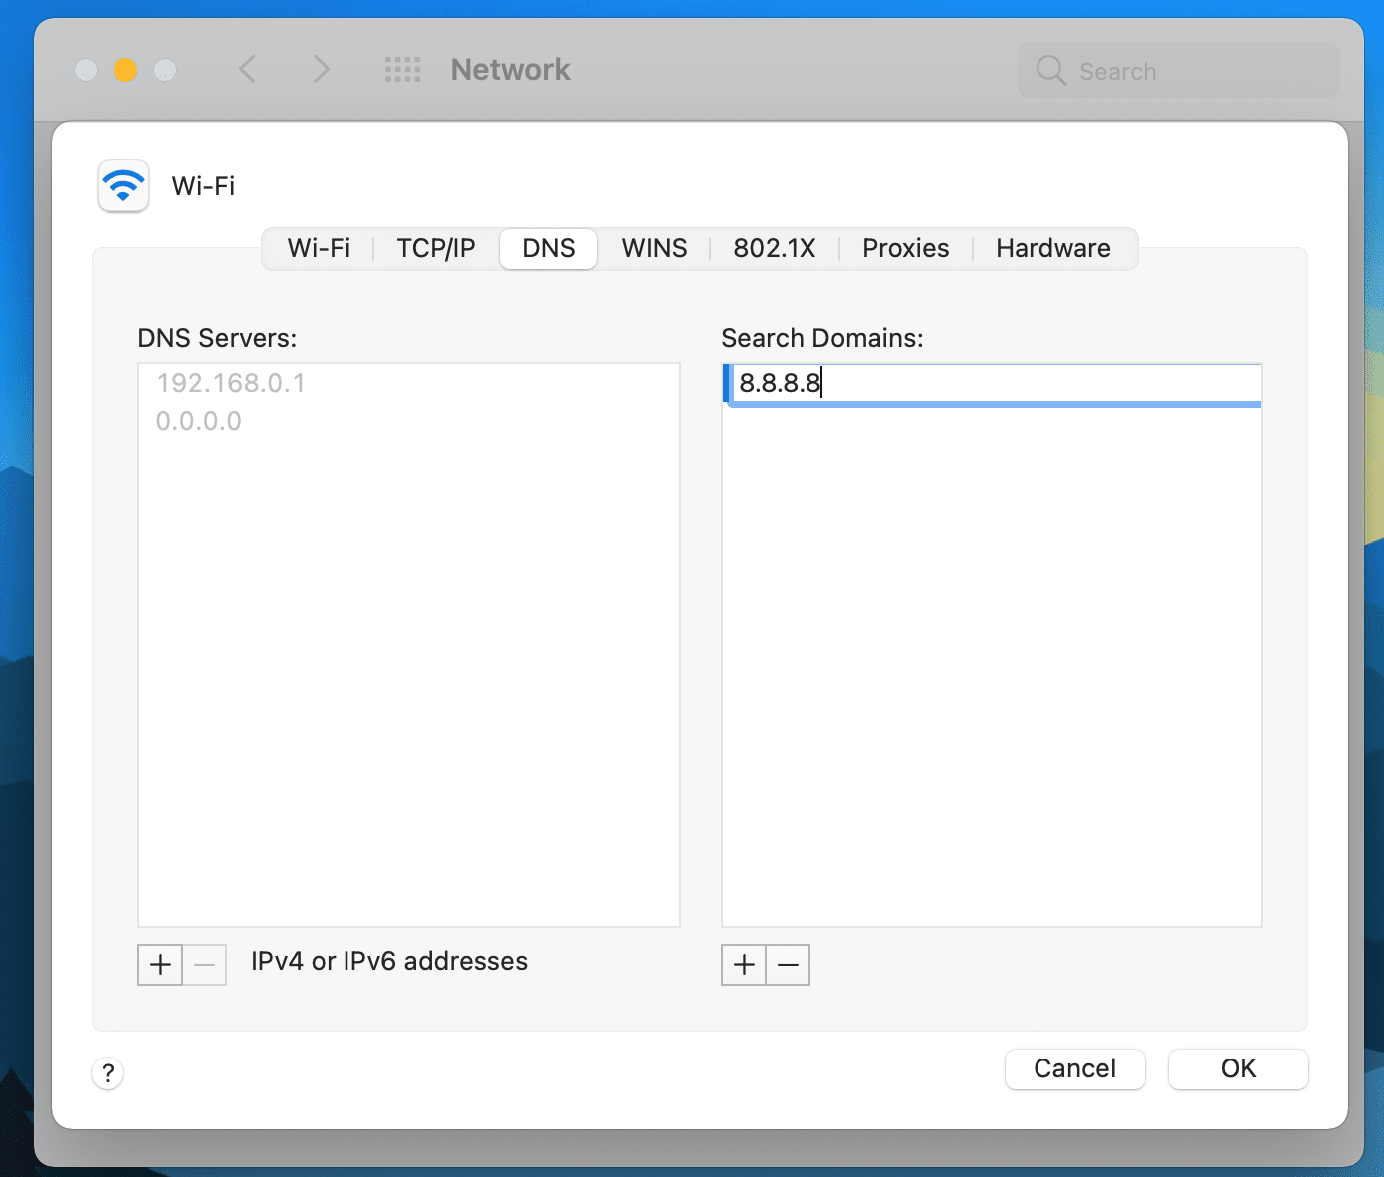Open the Hardware tab

click(1052, 248)
